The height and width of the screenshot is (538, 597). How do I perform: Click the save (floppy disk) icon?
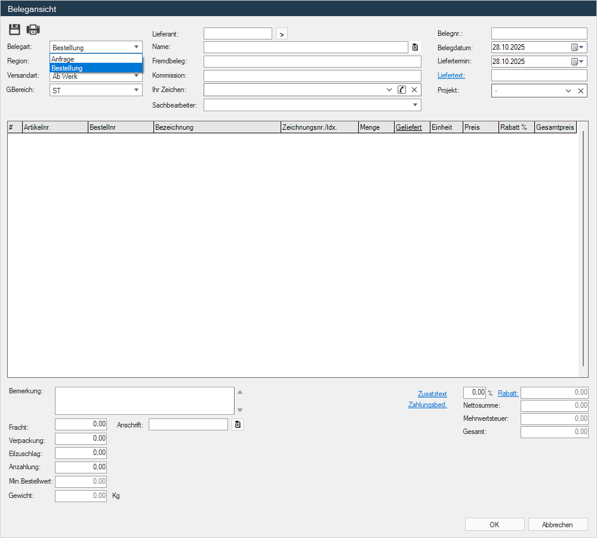coord(14,30)
